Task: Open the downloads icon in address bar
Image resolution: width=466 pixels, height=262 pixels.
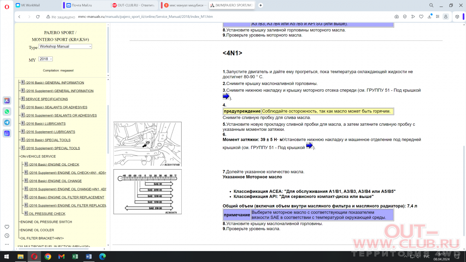Action: (430, 17)
